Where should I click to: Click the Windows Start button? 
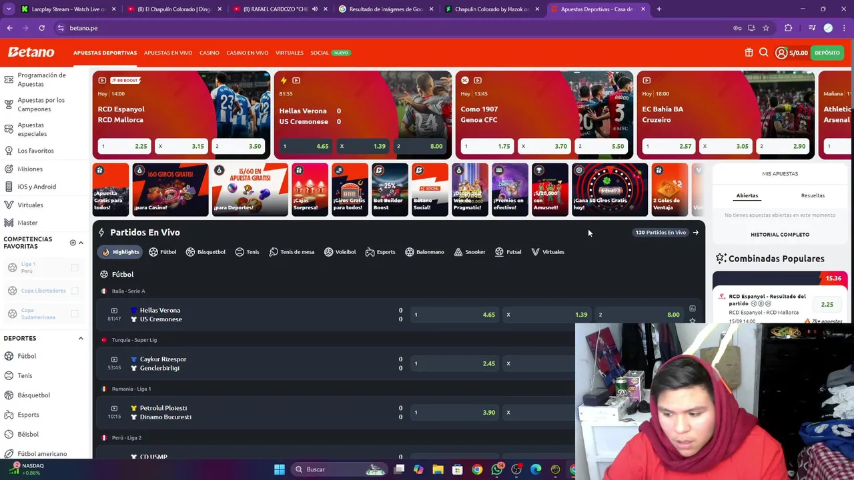click(x=280, y=469)
